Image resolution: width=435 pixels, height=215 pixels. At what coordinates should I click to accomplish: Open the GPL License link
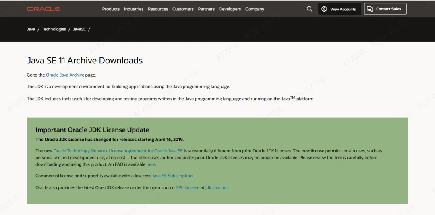click(187, 187)
